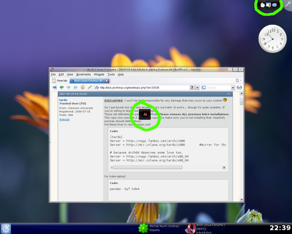Open the search engine dropdown arrow
The image size is (292, 234).
click(233, 88)
